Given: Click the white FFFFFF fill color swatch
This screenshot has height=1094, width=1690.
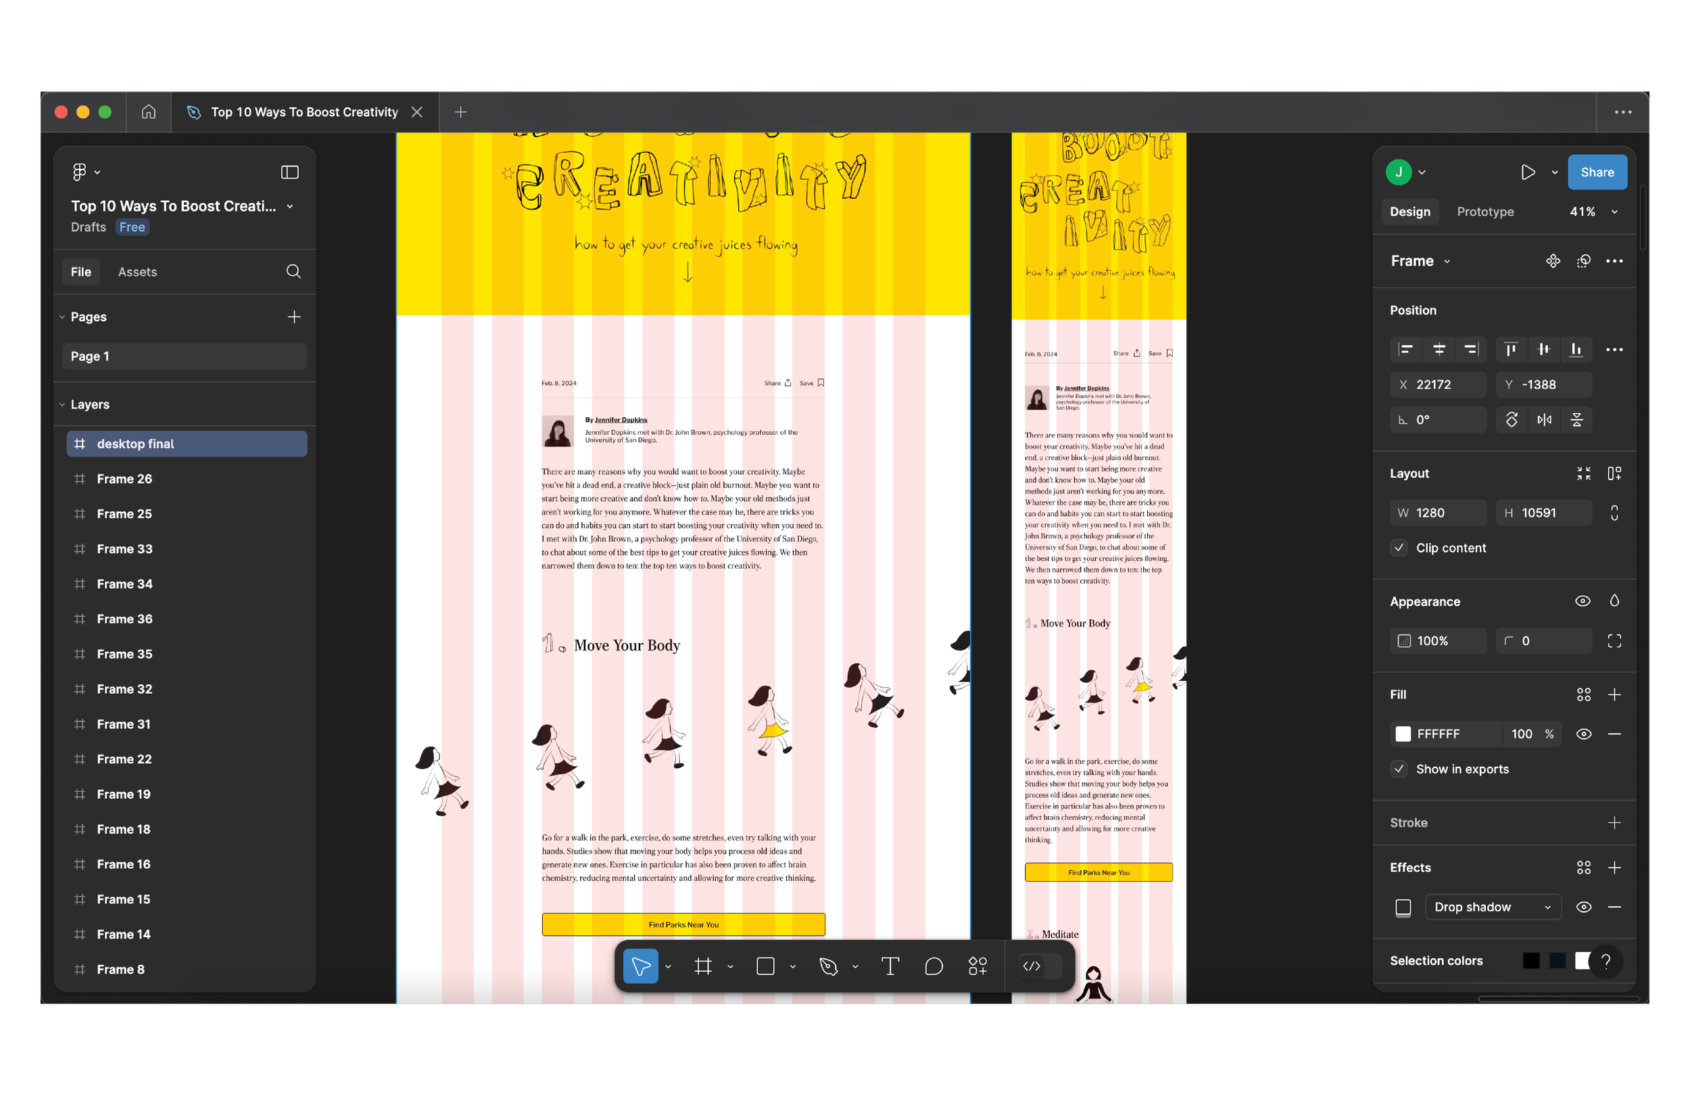Looking at the screenshot, I should [x=1403, y=734].
